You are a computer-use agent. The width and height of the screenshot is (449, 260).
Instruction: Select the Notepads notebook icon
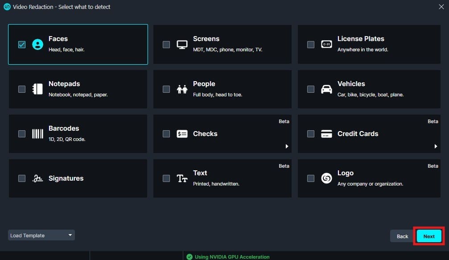click(37, 89)
